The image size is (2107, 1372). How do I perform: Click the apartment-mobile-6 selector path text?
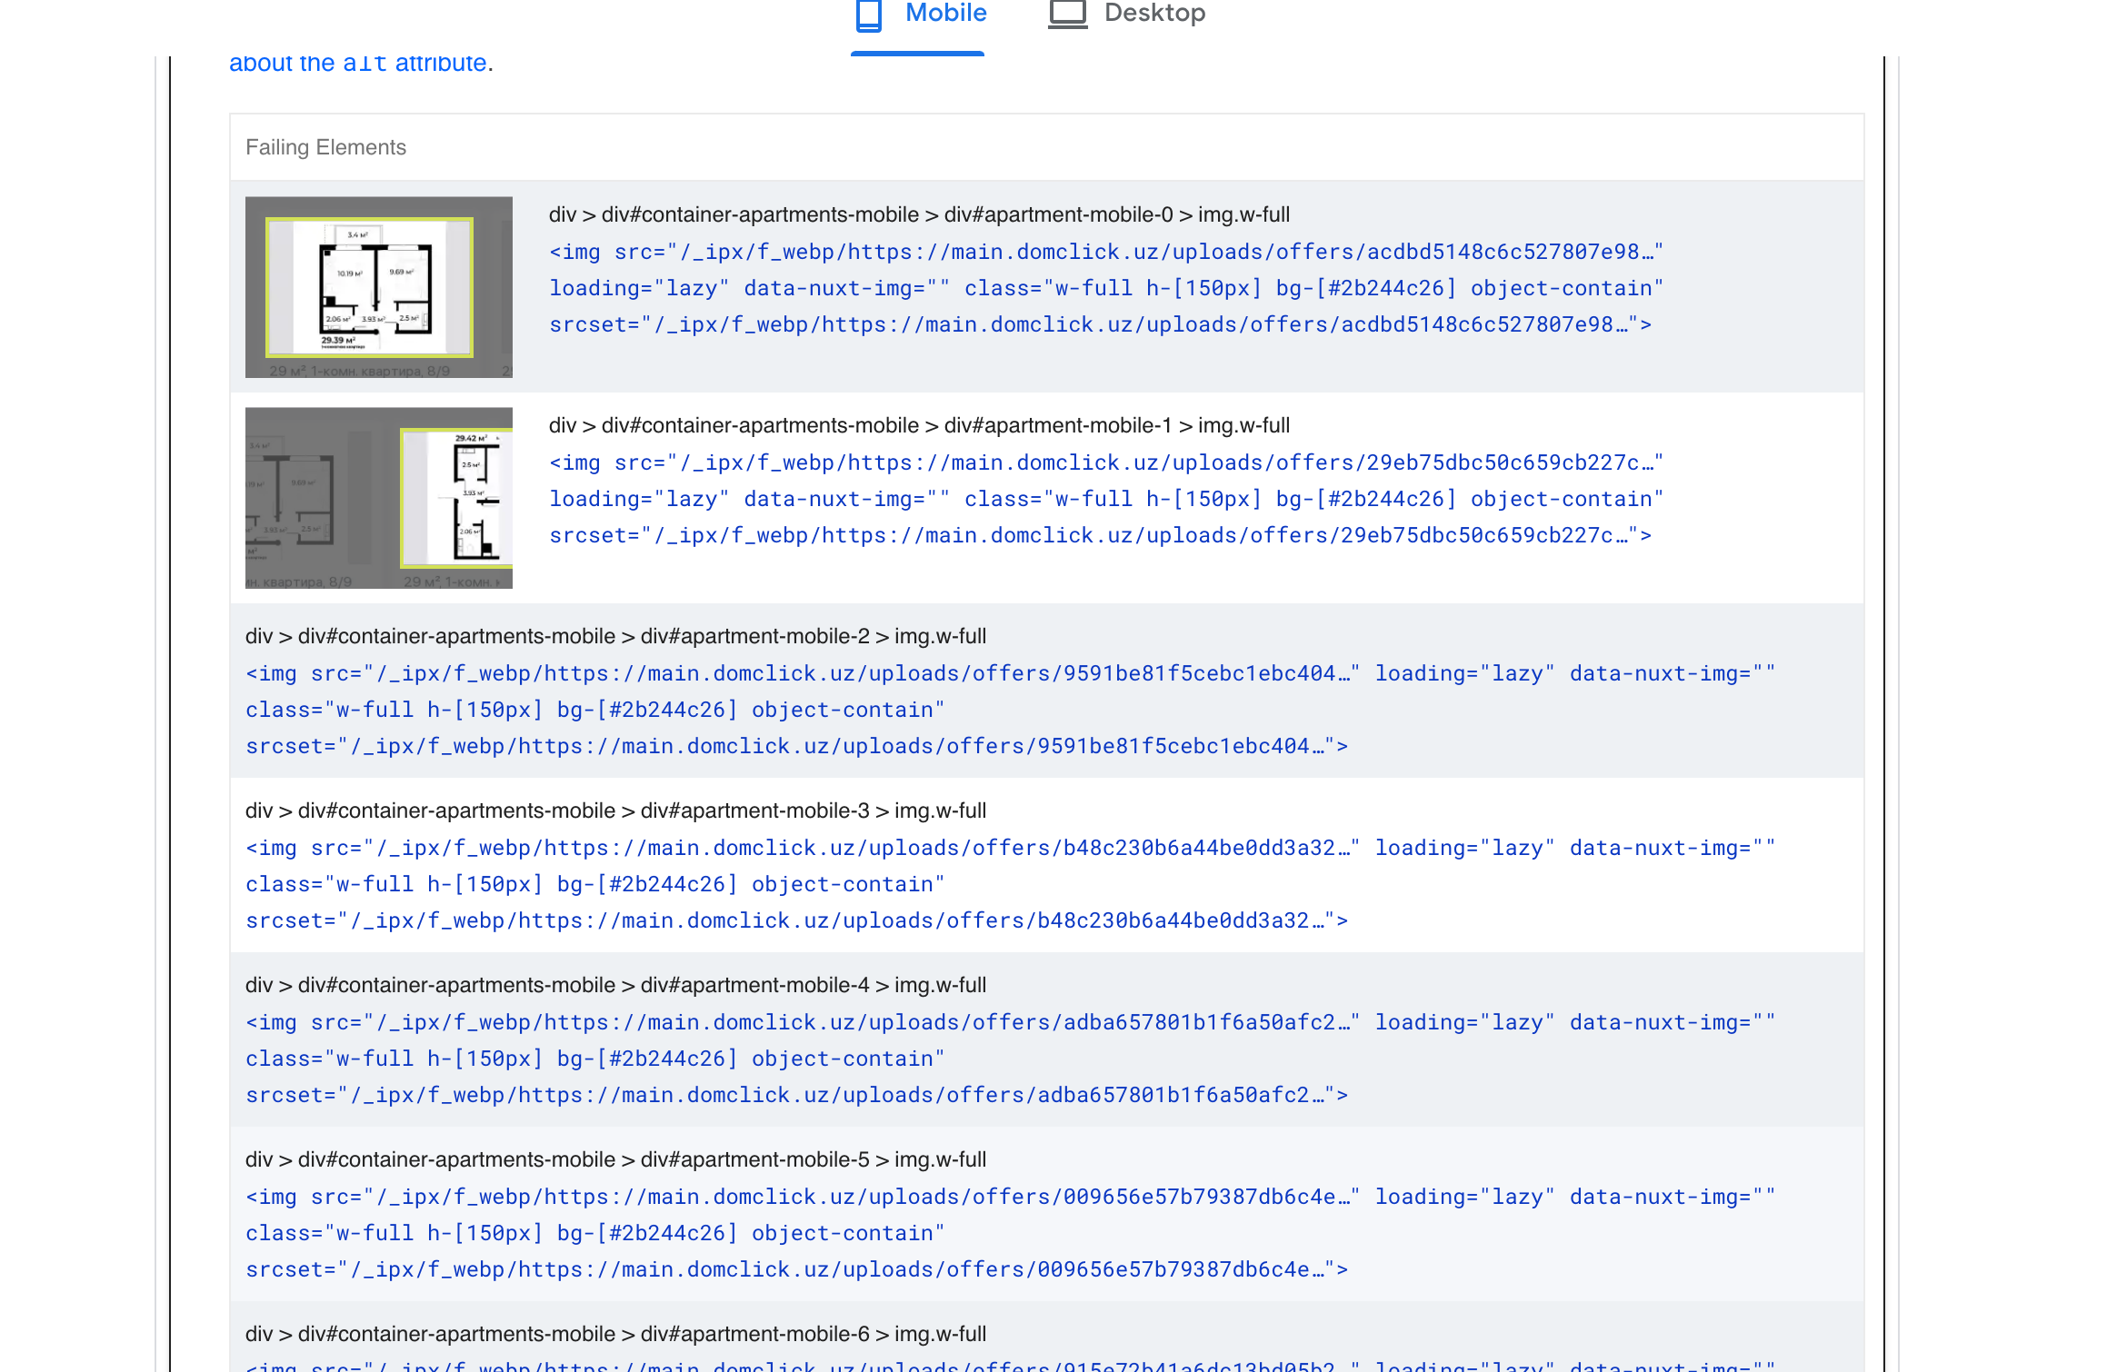coord(615,1334)
